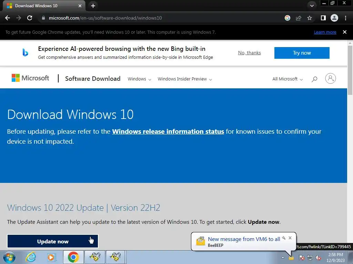The height and width of the screenshot is (264, 353).
Task: Open notification settings wrench icon
Action: 284,238
